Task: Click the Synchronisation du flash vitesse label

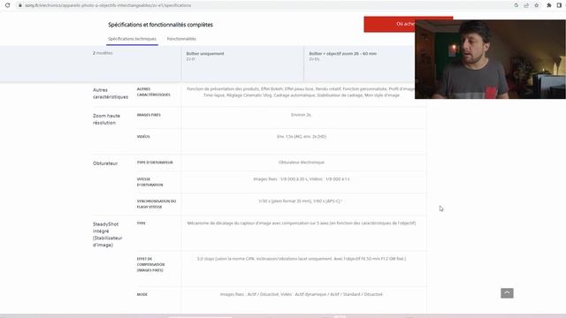Action: point(157,204)
